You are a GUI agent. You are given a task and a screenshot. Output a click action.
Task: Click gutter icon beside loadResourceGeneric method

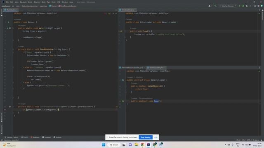pos(10,106)
